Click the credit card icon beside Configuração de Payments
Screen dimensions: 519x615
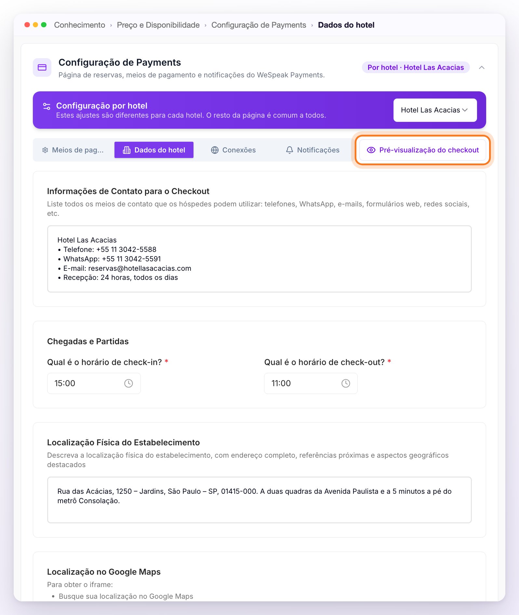point(42,67)
